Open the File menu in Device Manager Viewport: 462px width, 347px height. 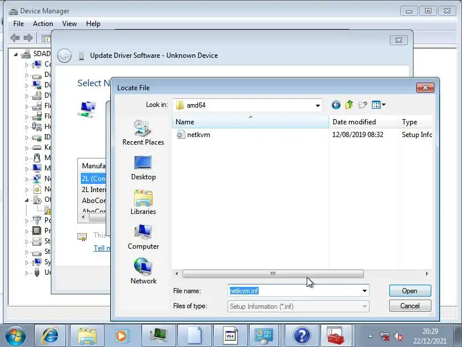coord(18,24)
